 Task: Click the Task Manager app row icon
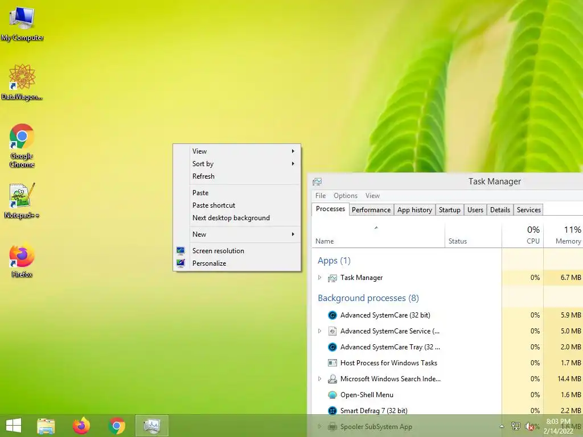[x=332, y=278]
